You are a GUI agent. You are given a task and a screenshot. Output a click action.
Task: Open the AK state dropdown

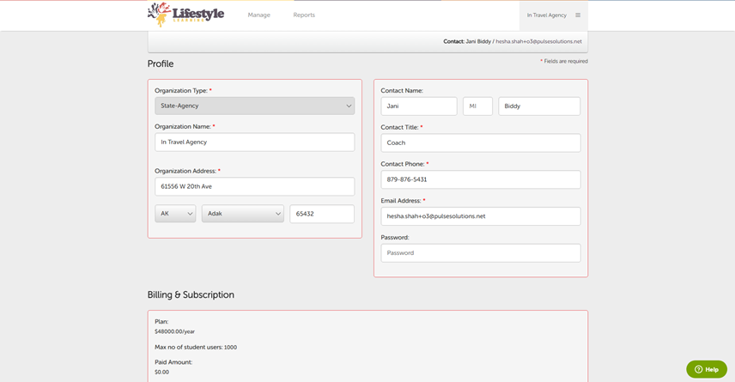(175, 214)
